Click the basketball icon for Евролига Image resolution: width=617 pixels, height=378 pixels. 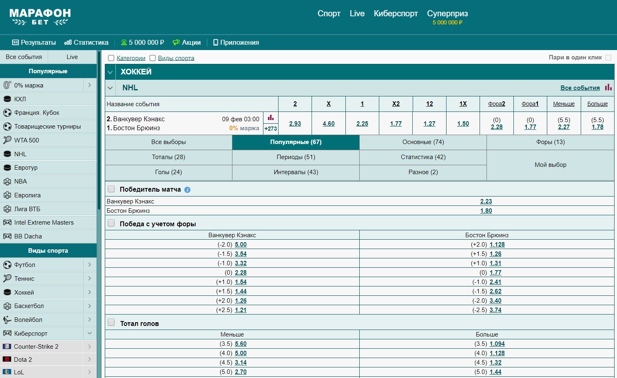pyautogui.click(x=7, y=195)
